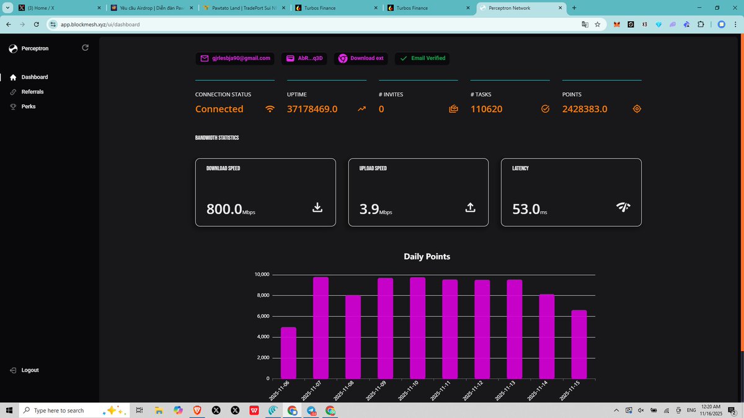
Task: Click the target icon beside the 2428383.0 points
Action: 637,109
